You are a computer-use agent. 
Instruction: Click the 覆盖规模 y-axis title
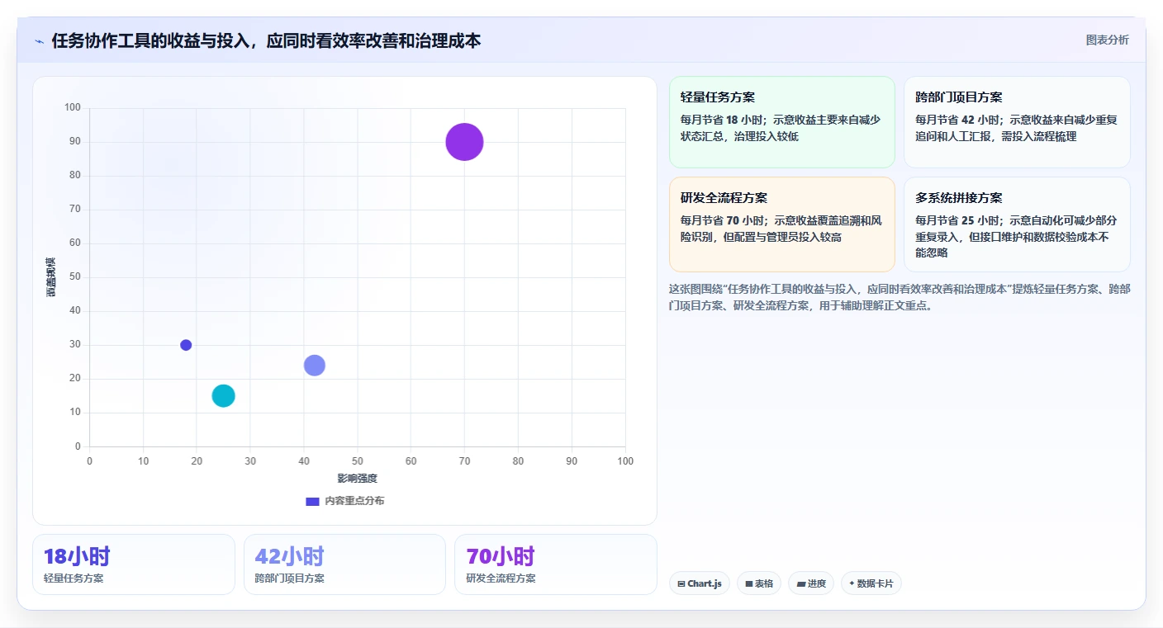click(51, 277)
